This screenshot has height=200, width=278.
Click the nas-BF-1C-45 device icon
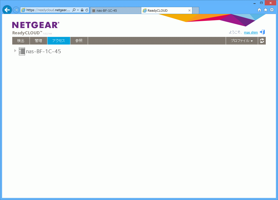click(22, 51)
